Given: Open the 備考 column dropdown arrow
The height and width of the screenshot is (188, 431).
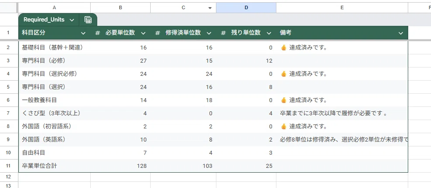Looking at the screenshot, I should (x=400, y=33).
